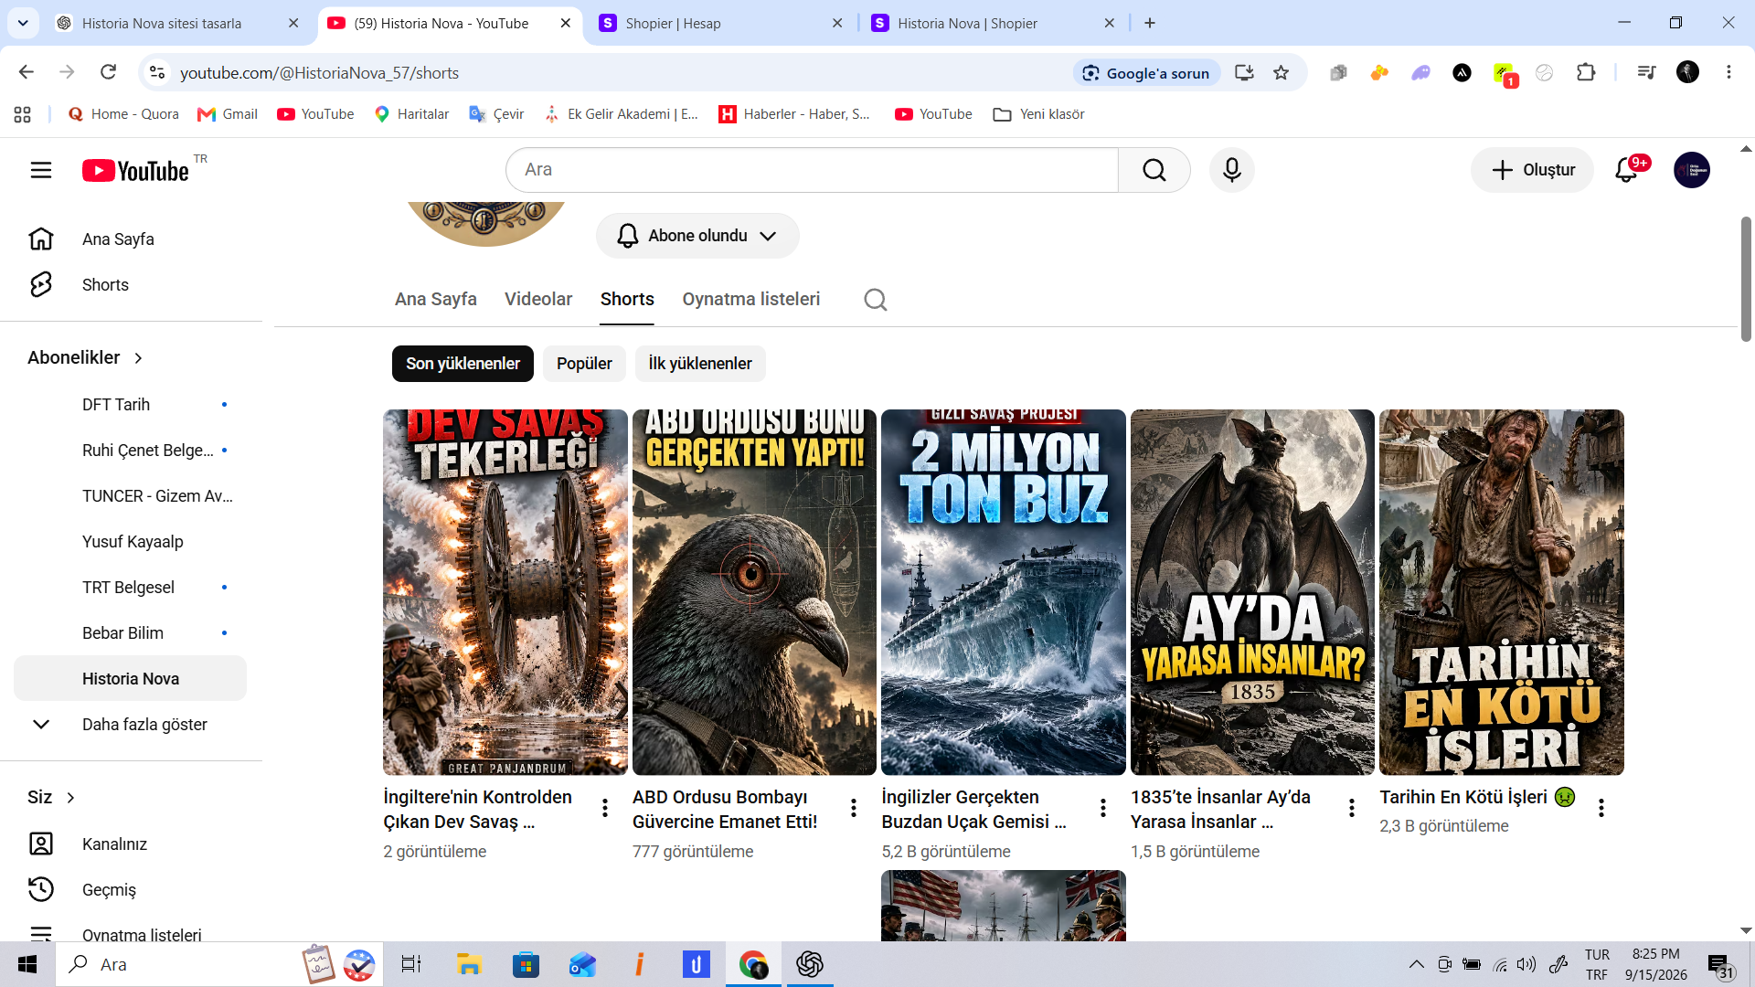This screenshot has width=1755, height=987.
Task: Open the YouTube hamburger guide menu
Action: click(x=41, y=170)
